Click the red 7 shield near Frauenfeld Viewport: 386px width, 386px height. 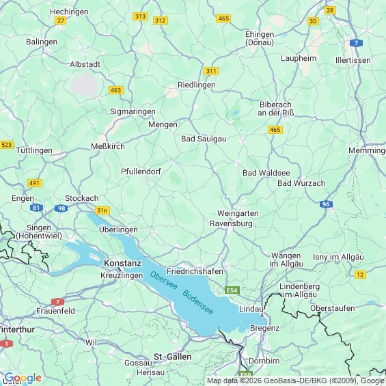pyautogui.click(x=57, y=302)
